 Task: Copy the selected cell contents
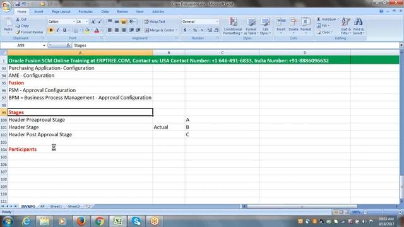click(22, 26)
